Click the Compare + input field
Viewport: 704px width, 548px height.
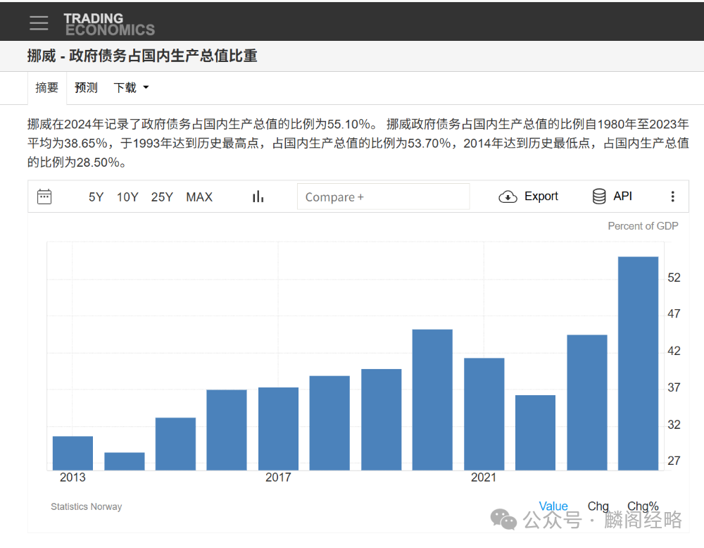pyautogui.click(x=384, y=197)
